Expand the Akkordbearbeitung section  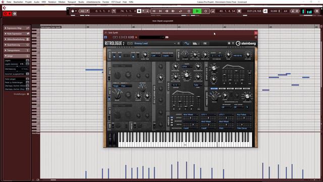17,39
